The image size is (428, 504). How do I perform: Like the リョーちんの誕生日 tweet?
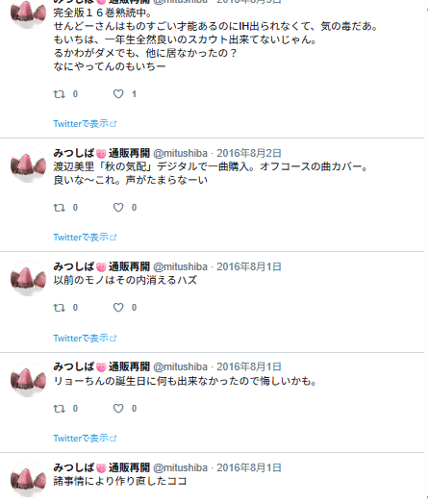[118, 409]
